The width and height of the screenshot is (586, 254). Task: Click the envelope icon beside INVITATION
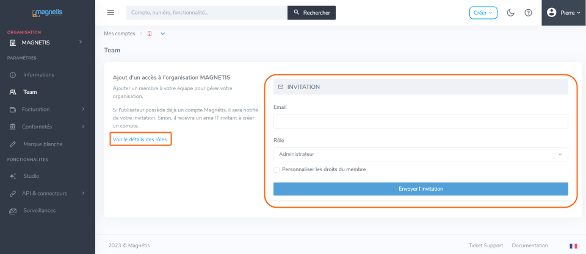281,87
